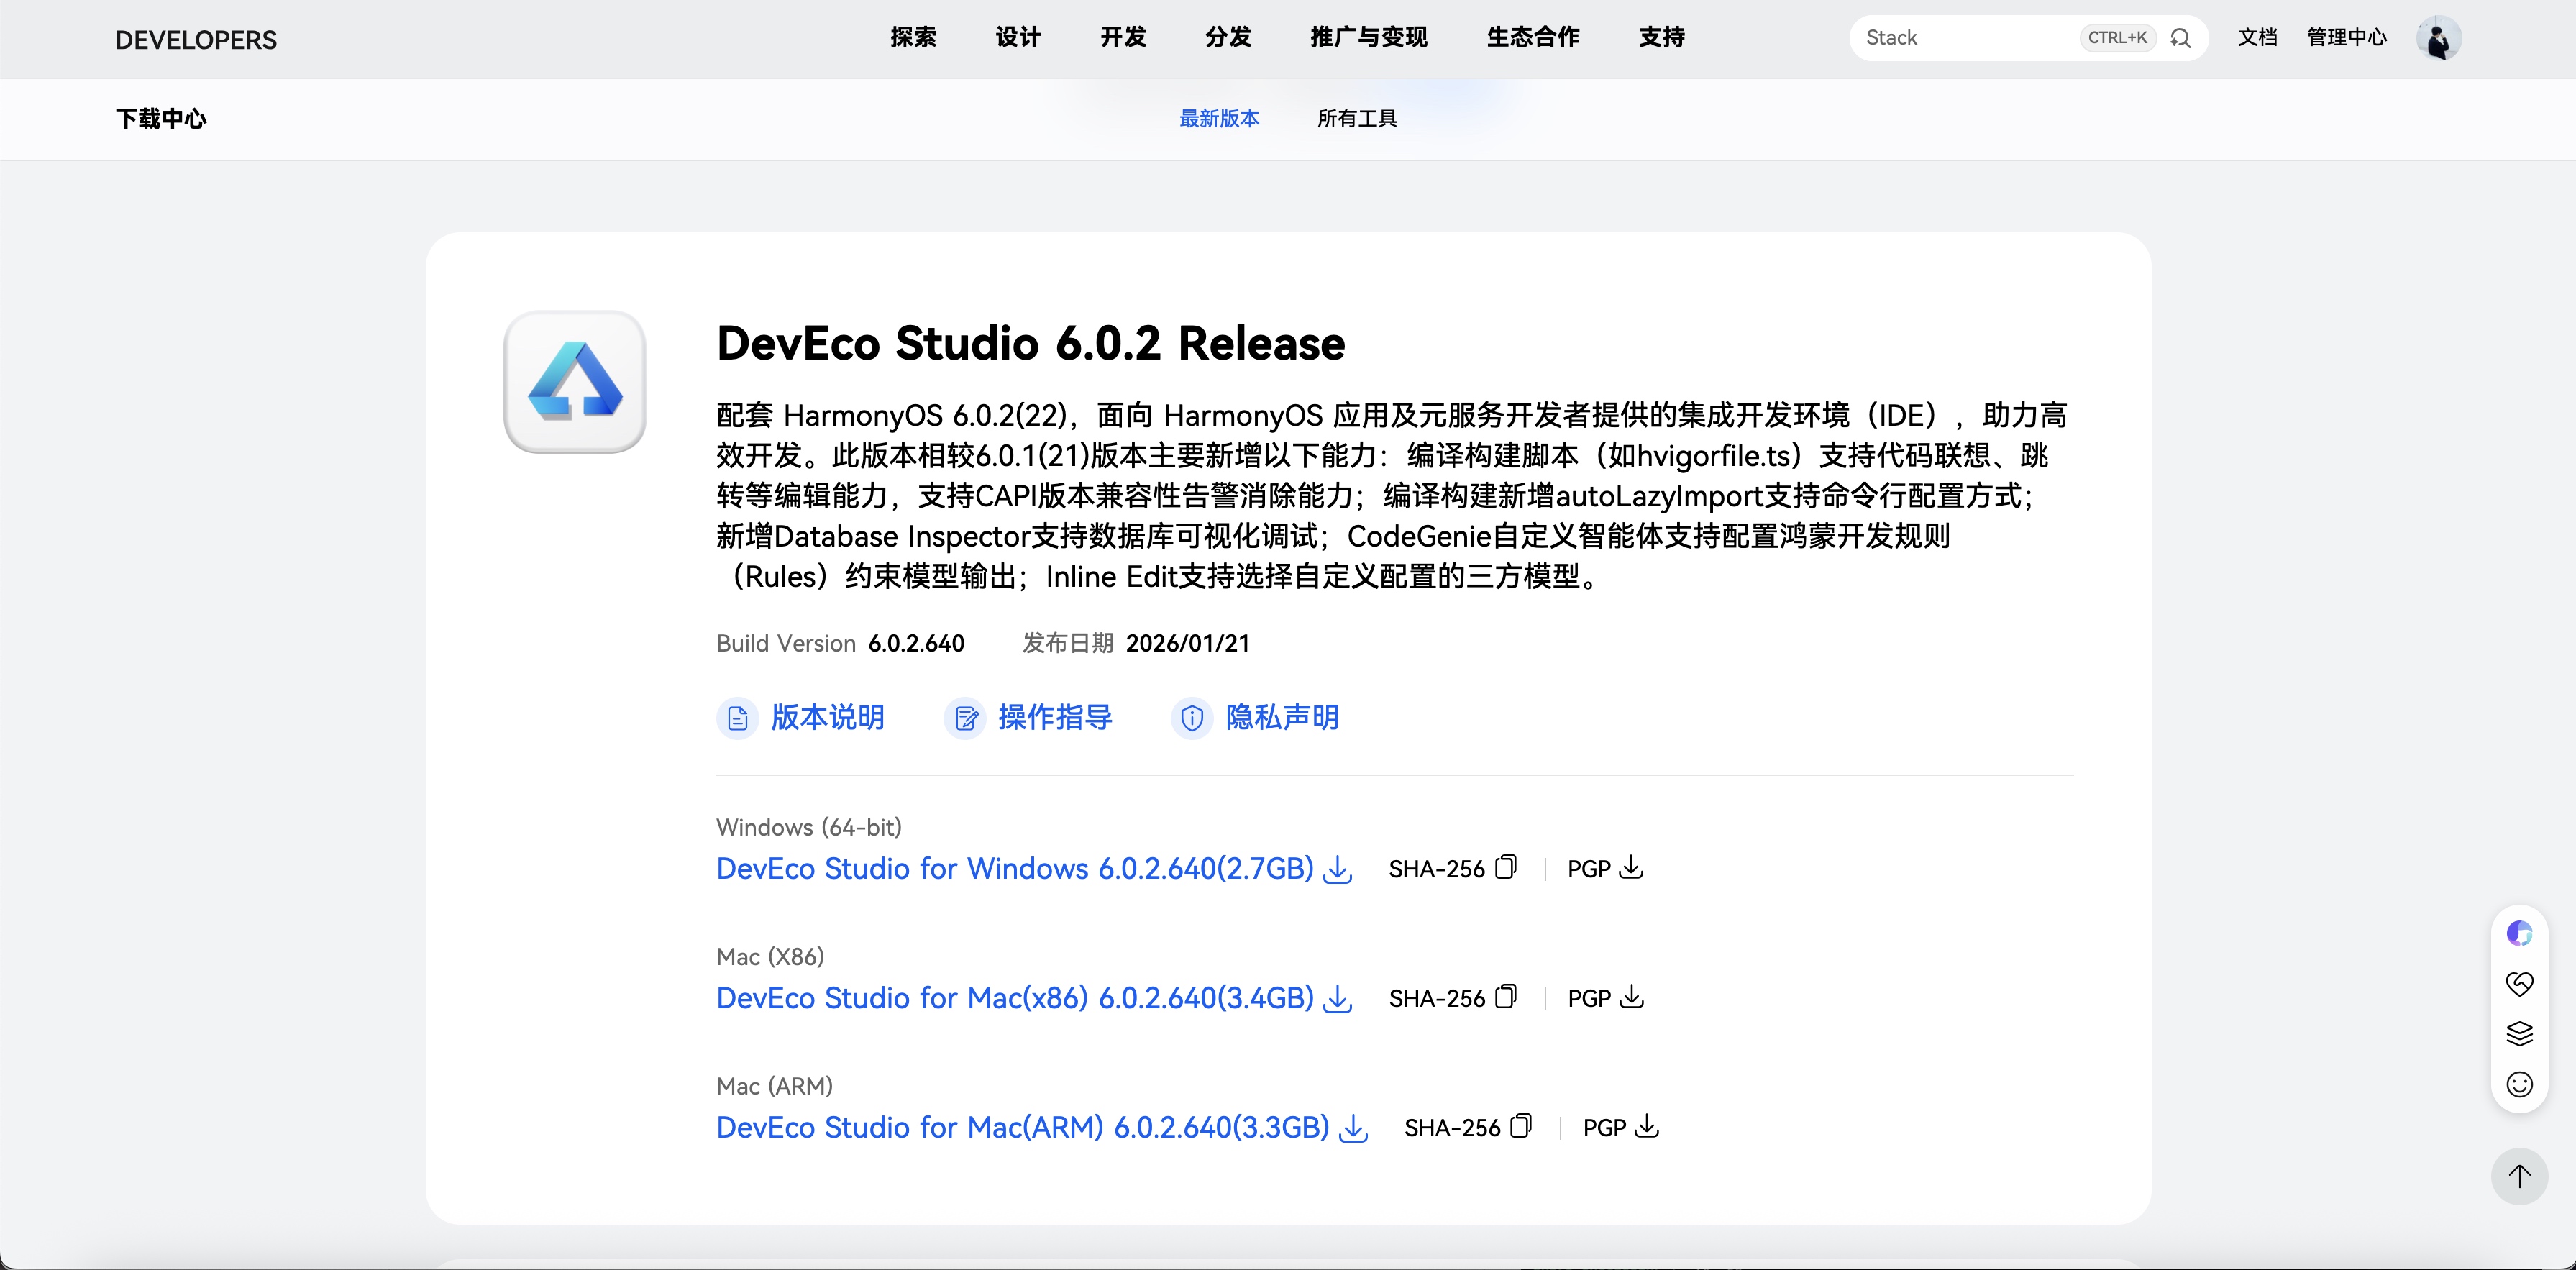Open the smiley feedback icon in the floating sidebar

(x=2519, y=1084)
